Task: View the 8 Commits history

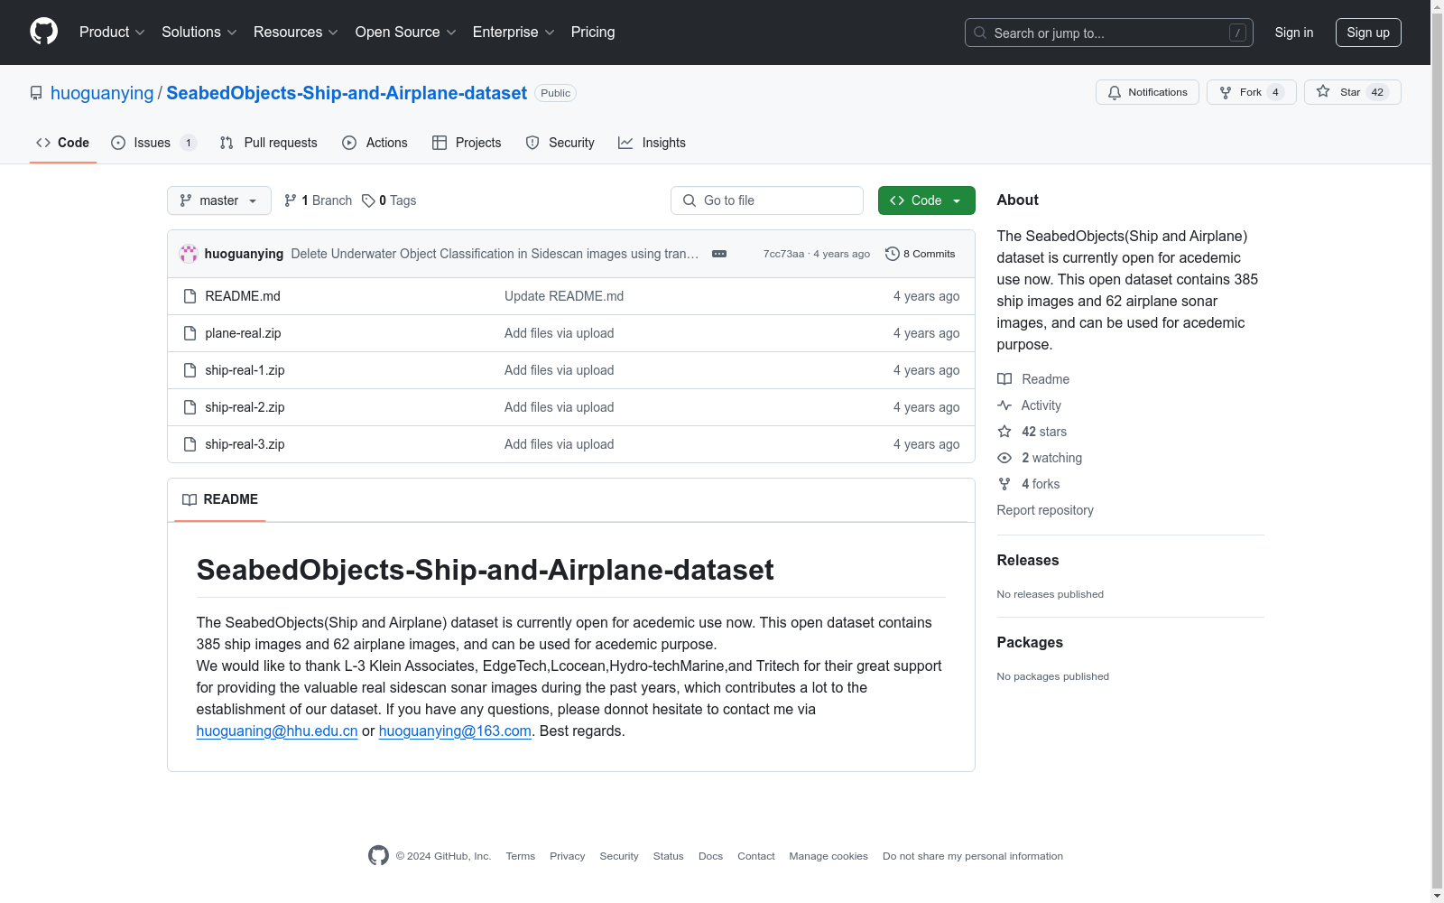Action: pyautogui.click(x=920, y=254)
